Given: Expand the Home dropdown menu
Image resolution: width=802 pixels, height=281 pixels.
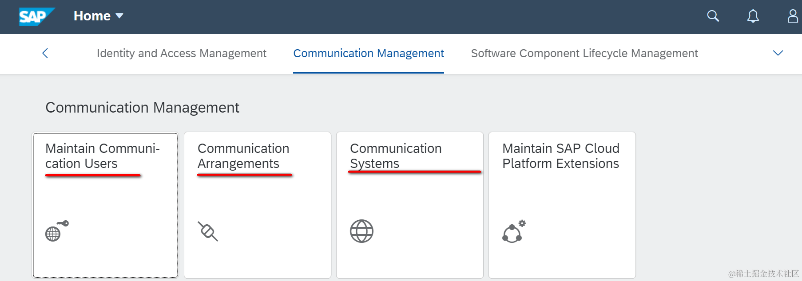Looking at the screenshot, I should [x=119, y=16].
